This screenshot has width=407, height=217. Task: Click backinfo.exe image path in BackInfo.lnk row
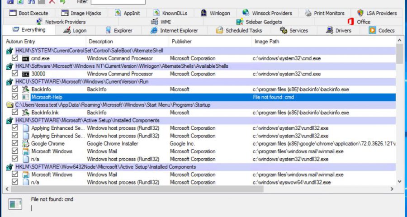(x=301, y=113)
